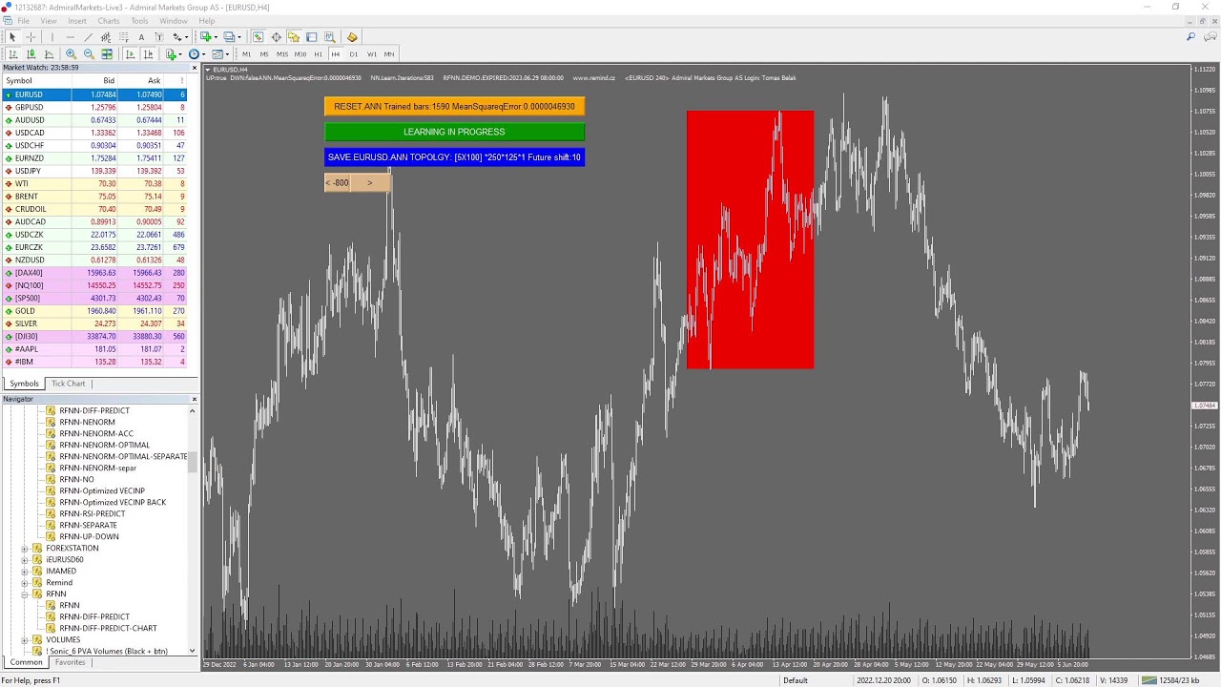Click the Default profile in status bar
The image size is (1221, 687).
[x=796, y=680]
